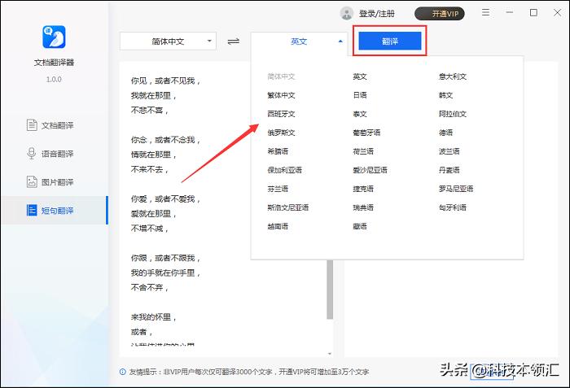Viewport: 570px width, 388px height.
Task: Open the hamburger menu icon
Action: pos(485,13)
